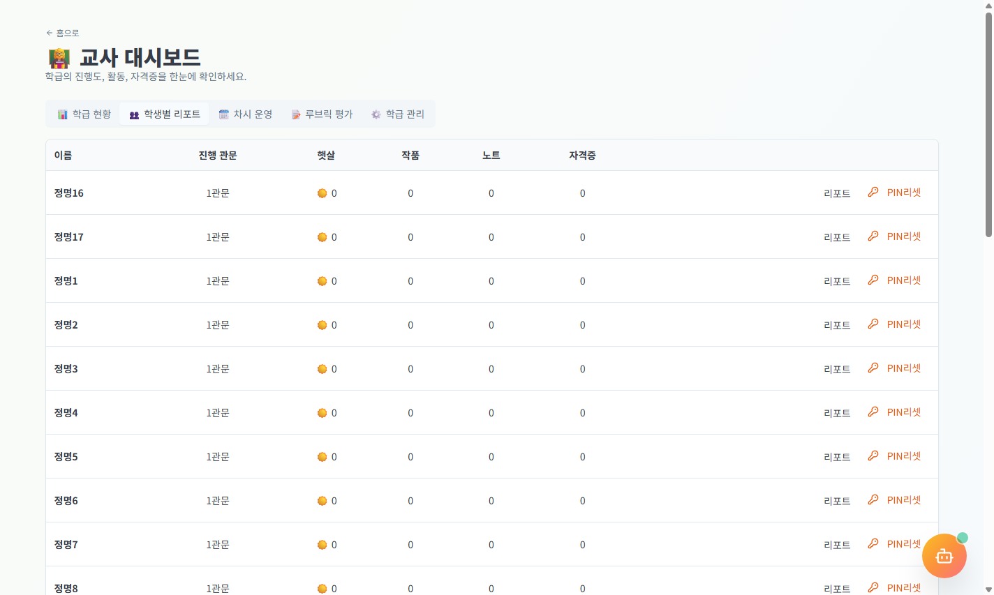This screenshot has width=994, height=595.
Task: Click the 작품 column header
Action: (x=410, y=155)
